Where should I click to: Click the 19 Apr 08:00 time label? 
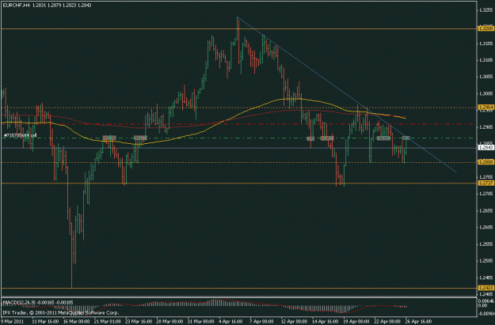point(356,322)
